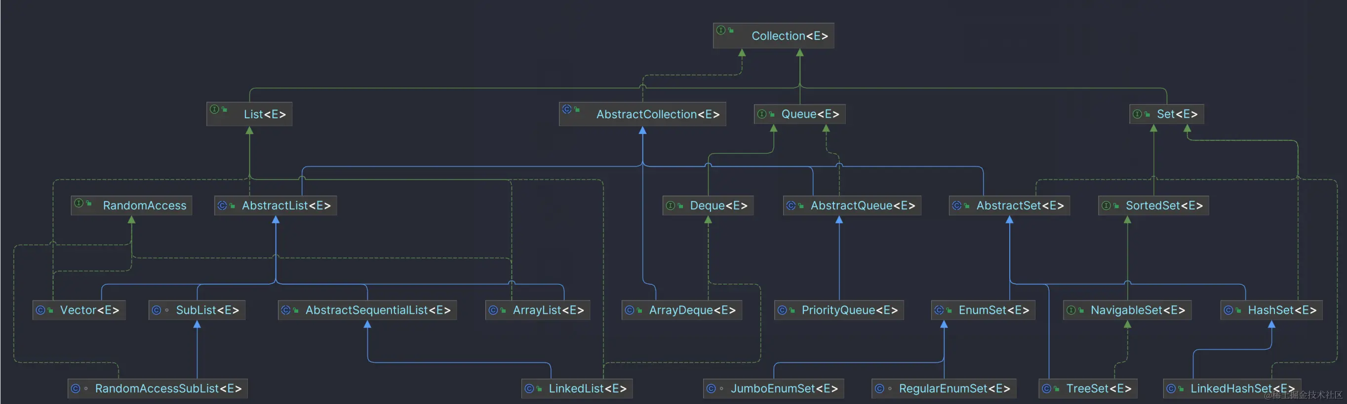Select the List<E> label
The height and width of the screenshot is (404, 1347).
(x=265, y=114)
